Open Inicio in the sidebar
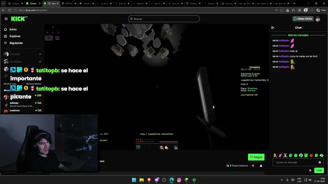The width and height of the screenshot is (328, 184). [x=13, y=29]
